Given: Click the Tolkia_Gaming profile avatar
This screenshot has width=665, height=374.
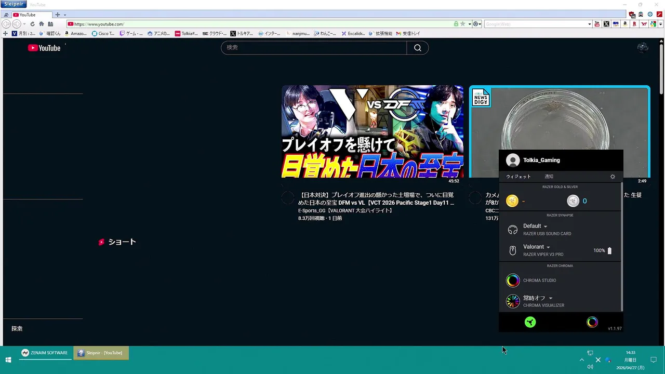Looking at the screenshot, I should click(513, 161).
